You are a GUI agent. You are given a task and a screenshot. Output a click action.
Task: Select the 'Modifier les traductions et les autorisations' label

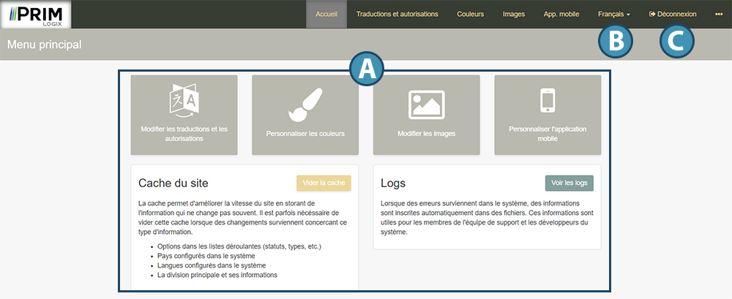click(184, 133)
